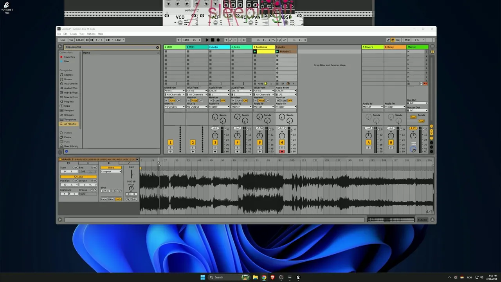The width and height of the screenshot is (501, 282).
Task: Click the HiQ button
Action: tap(118, 199)
